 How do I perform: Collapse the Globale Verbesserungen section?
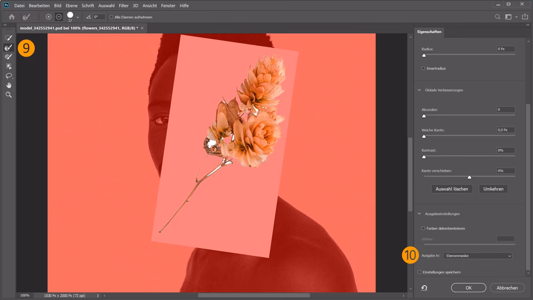[x=419, y=90]
